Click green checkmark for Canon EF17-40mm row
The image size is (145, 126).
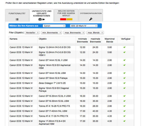(124, 111)
